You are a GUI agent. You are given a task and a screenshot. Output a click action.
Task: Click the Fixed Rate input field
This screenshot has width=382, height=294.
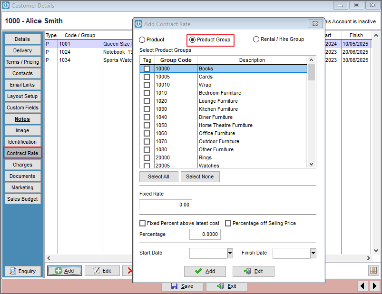click(x=166, y=205)
